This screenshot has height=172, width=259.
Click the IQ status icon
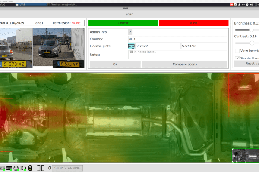[x=23, y=168]
